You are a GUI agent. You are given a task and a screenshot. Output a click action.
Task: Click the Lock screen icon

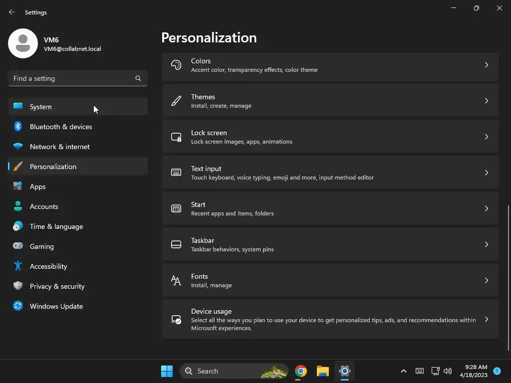(x=176, y=137)
